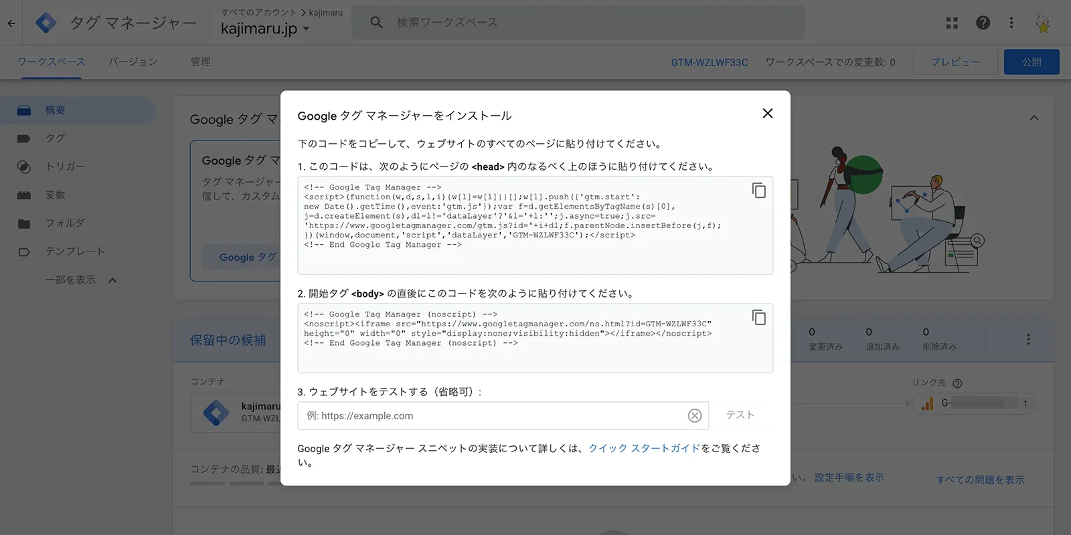Switch to the バージョン tab
1071x535 pixels.
133,62
